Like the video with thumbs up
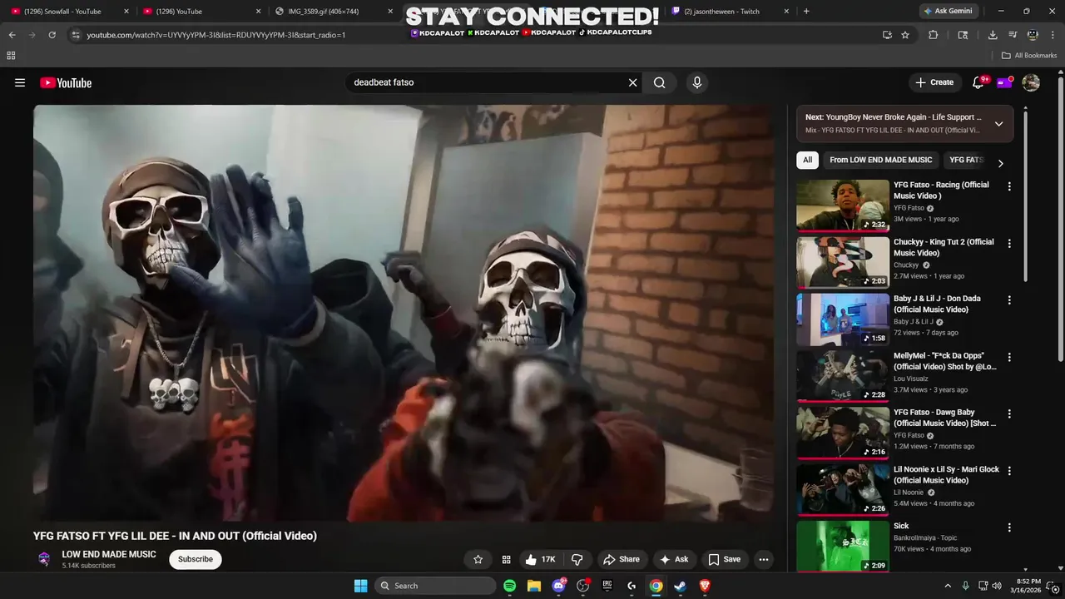 point(539,559)
